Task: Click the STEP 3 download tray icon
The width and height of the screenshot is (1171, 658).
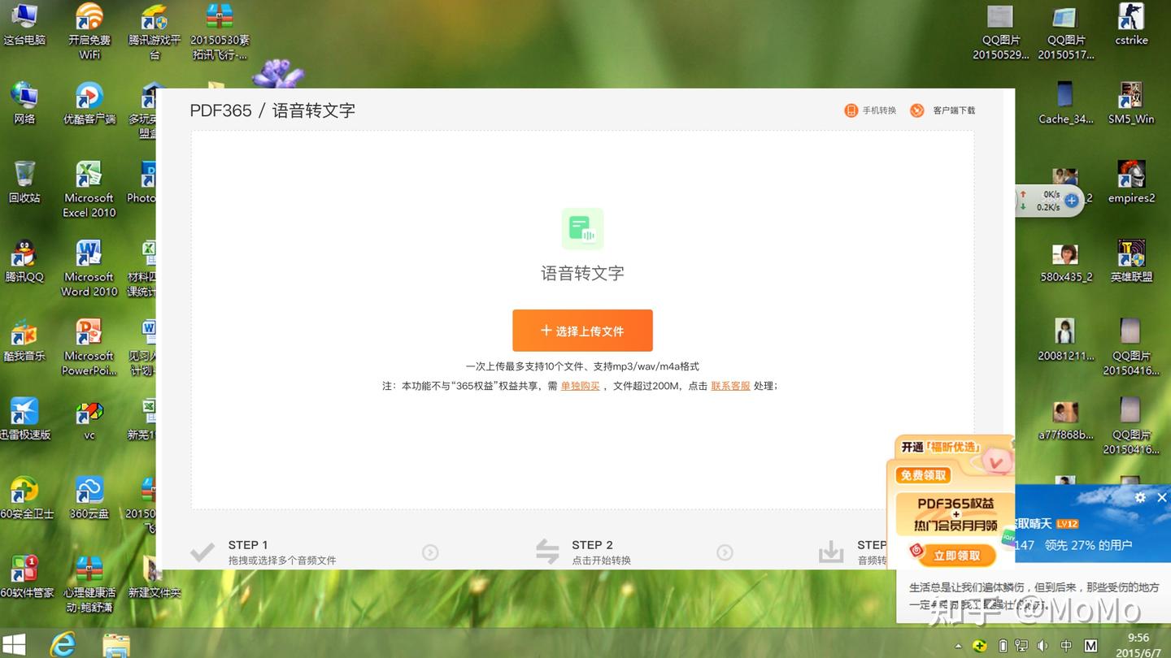Action: [831, 552]
